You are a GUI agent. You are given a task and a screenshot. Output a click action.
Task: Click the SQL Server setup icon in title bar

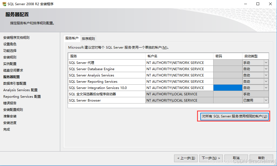[4, 4]
